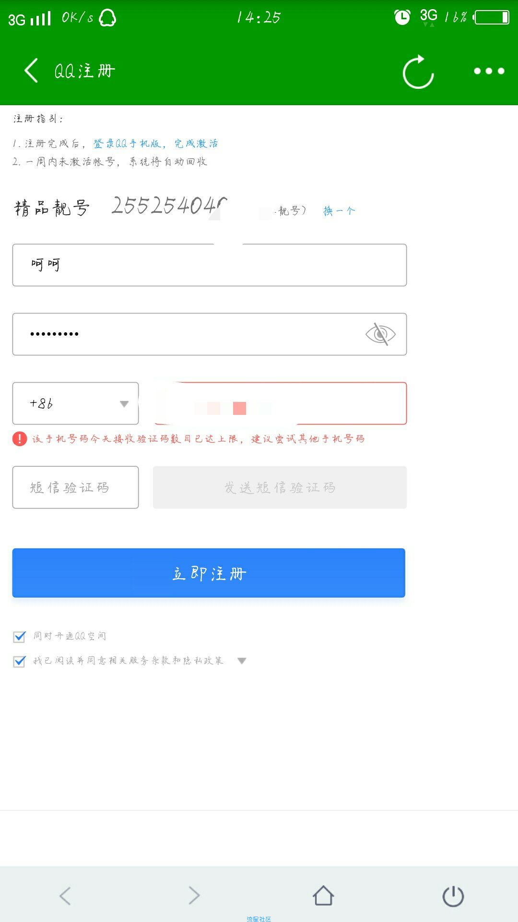Image resolution: width=518 pixels, height=922 pixels.
Task: Tap the power icon in bottom bar
Action: coord(453,896)
